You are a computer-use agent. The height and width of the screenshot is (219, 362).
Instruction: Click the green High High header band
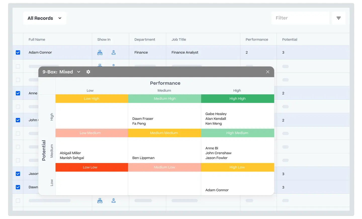point(237,98)
